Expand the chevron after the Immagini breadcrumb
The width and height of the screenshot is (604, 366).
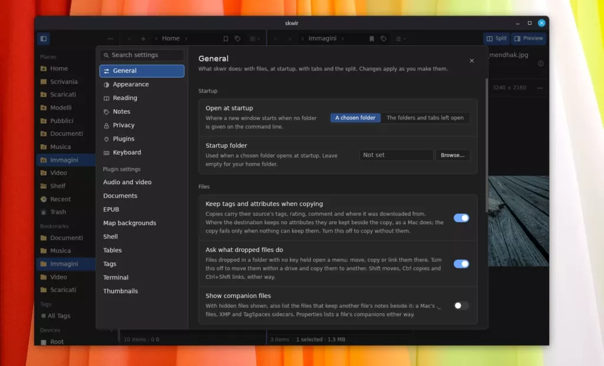[343, 38]
